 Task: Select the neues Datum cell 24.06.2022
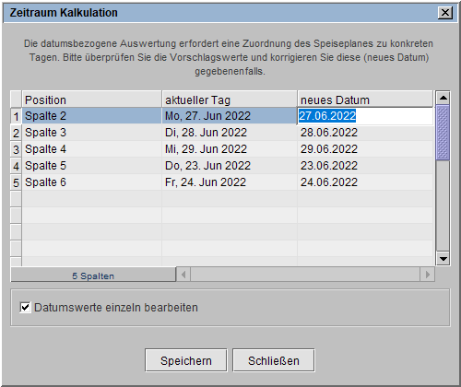tap(365, 182)
